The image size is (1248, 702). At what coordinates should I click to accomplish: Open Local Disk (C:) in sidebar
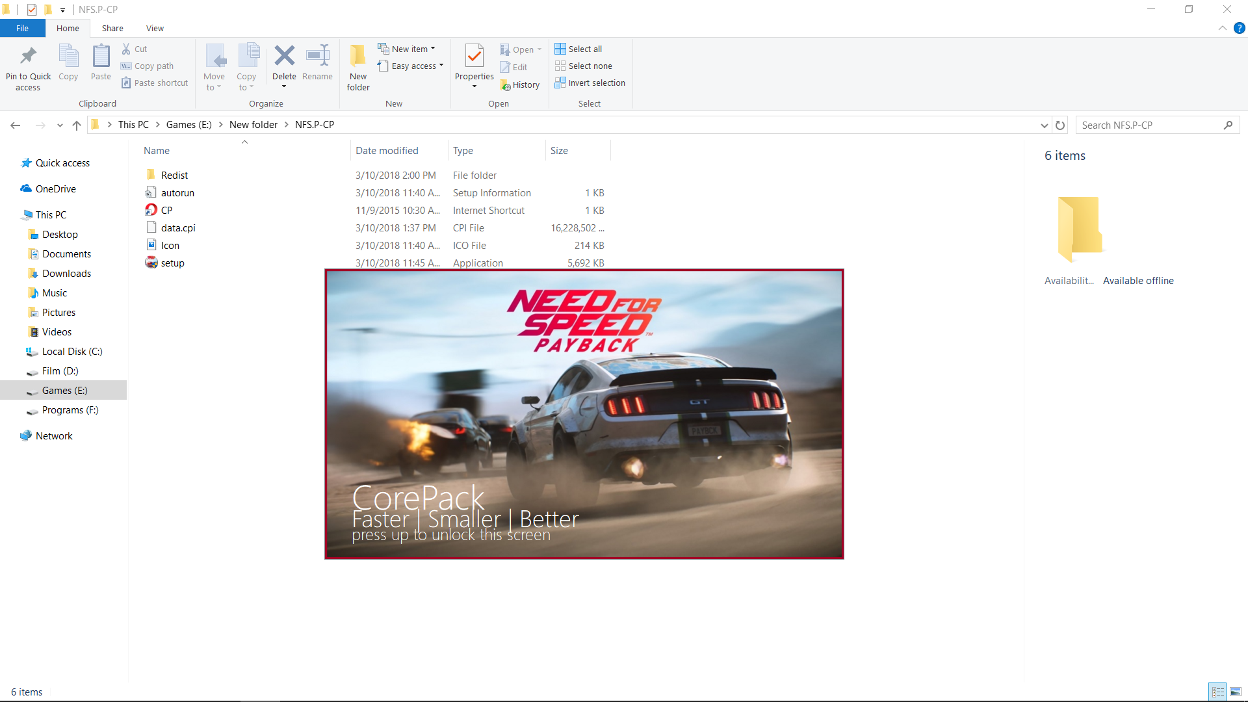71,352
